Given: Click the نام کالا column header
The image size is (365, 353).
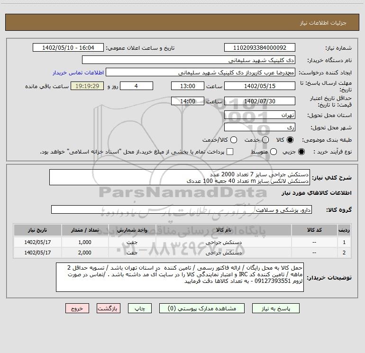Looking at the screenshot, I should tap(223, 230).
